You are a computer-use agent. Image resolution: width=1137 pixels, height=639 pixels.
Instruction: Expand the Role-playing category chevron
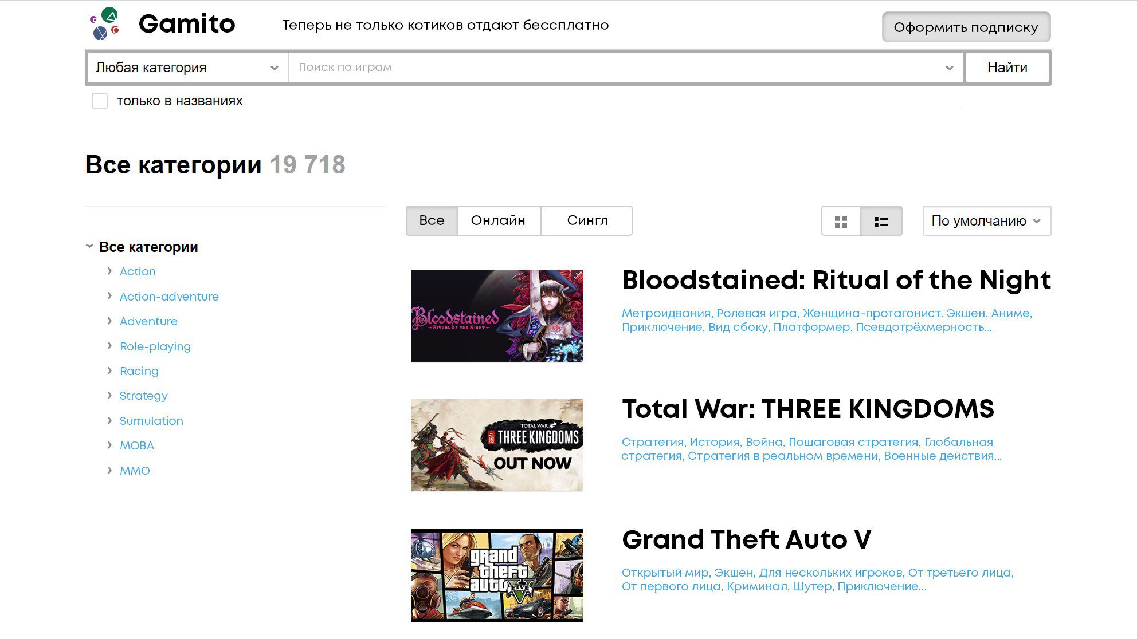click(109, 346)
